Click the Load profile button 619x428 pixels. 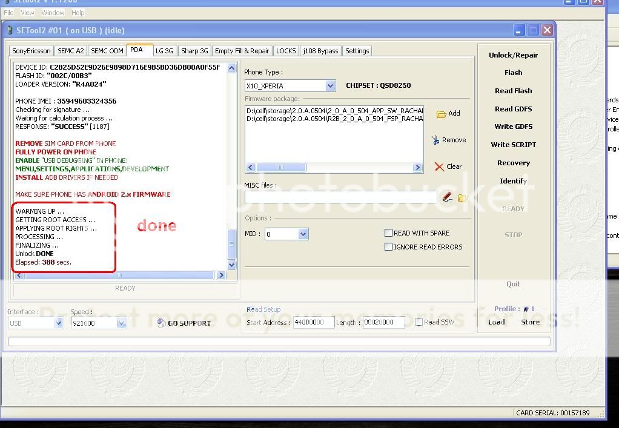[x=496, y=322]
